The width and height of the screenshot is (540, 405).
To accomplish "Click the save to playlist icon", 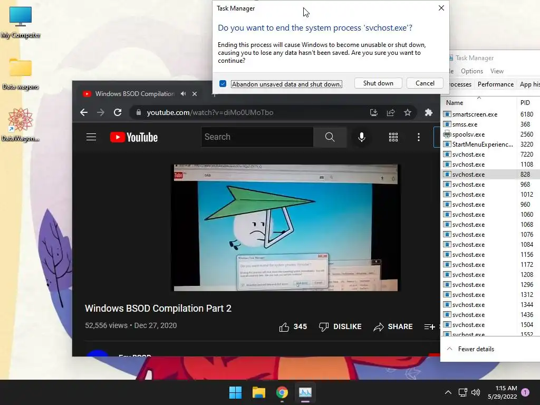I will (429, 326).
